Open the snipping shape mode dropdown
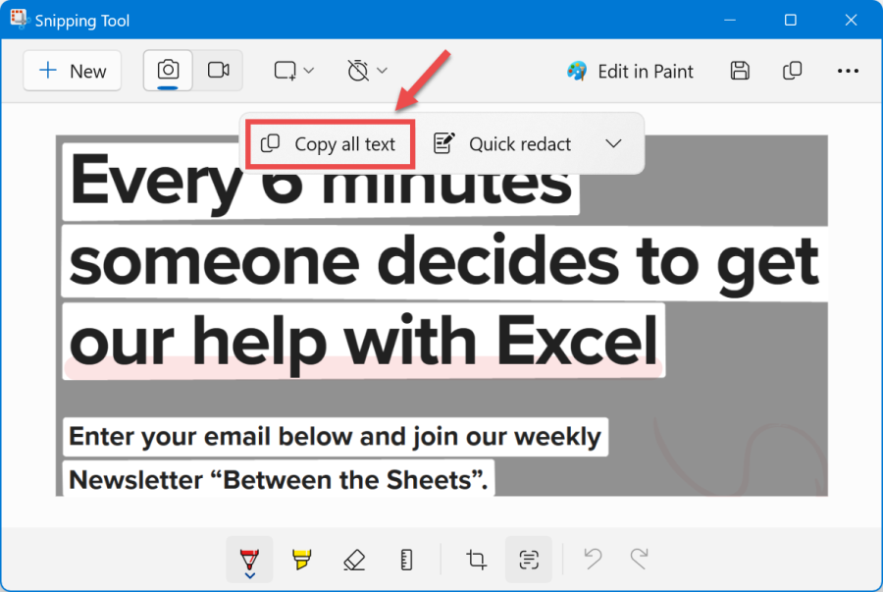Image resolution: width=883 pixels, height=592 pixels. coord(293,71)
